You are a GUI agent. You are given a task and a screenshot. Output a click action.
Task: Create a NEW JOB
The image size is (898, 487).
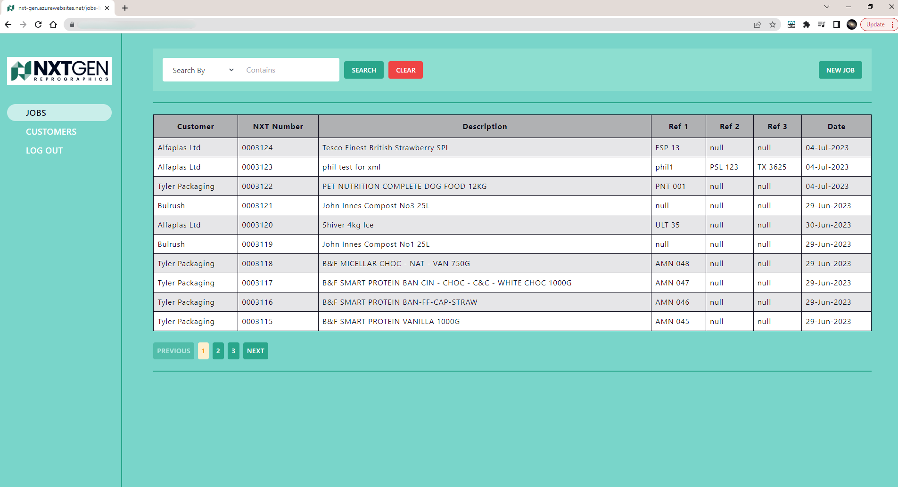click(x=840, y=70)
